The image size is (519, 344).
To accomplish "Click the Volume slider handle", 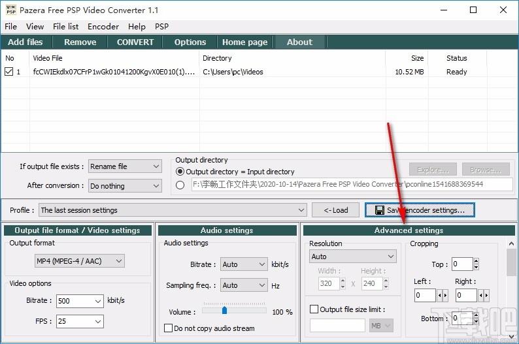I will coord(224,311).
